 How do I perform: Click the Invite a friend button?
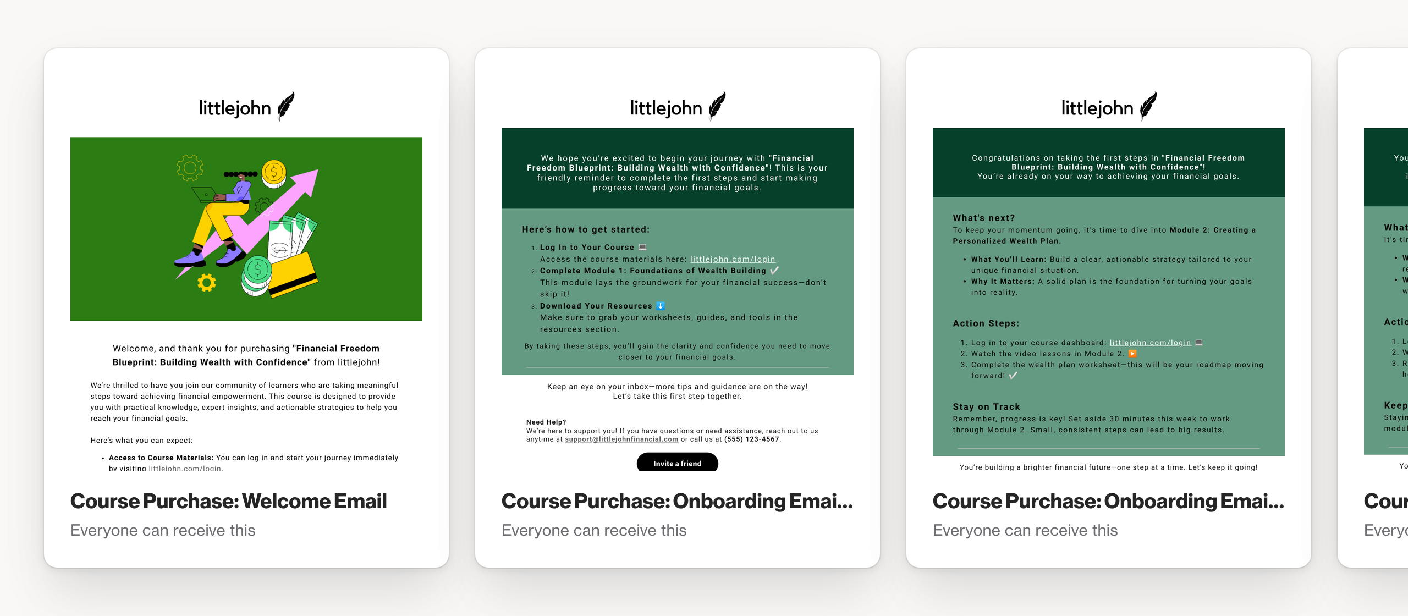[680, 463]
